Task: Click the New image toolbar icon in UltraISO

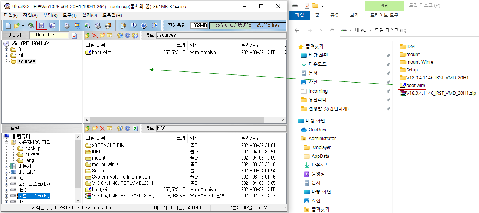Action: pos(8,26)
